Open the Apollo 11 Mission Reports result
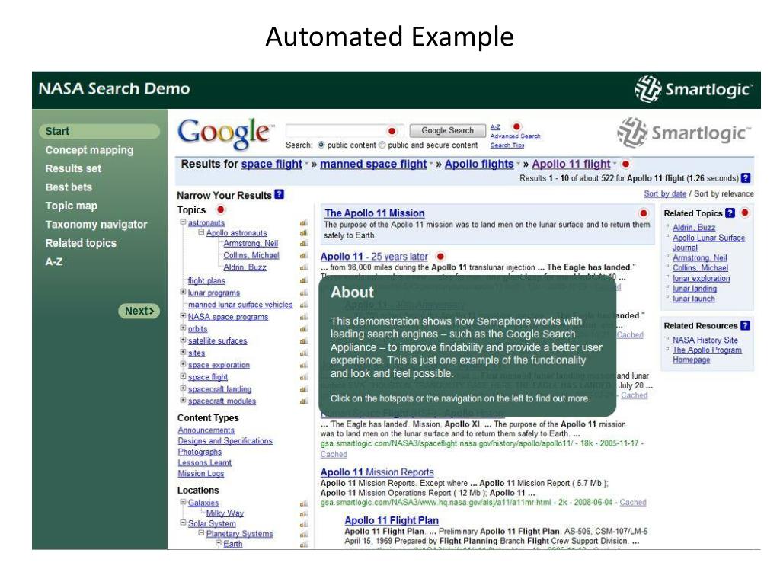780x585 pixels. click(x=377, y=472)
